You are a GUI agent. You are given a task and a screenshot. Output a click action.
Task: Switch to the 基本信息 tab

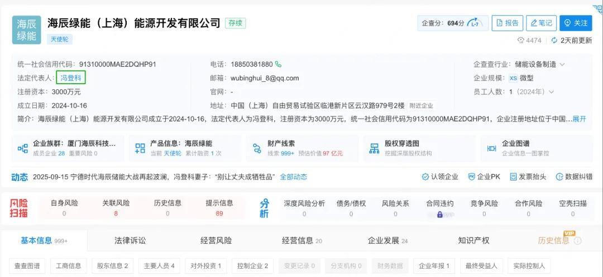44,241
